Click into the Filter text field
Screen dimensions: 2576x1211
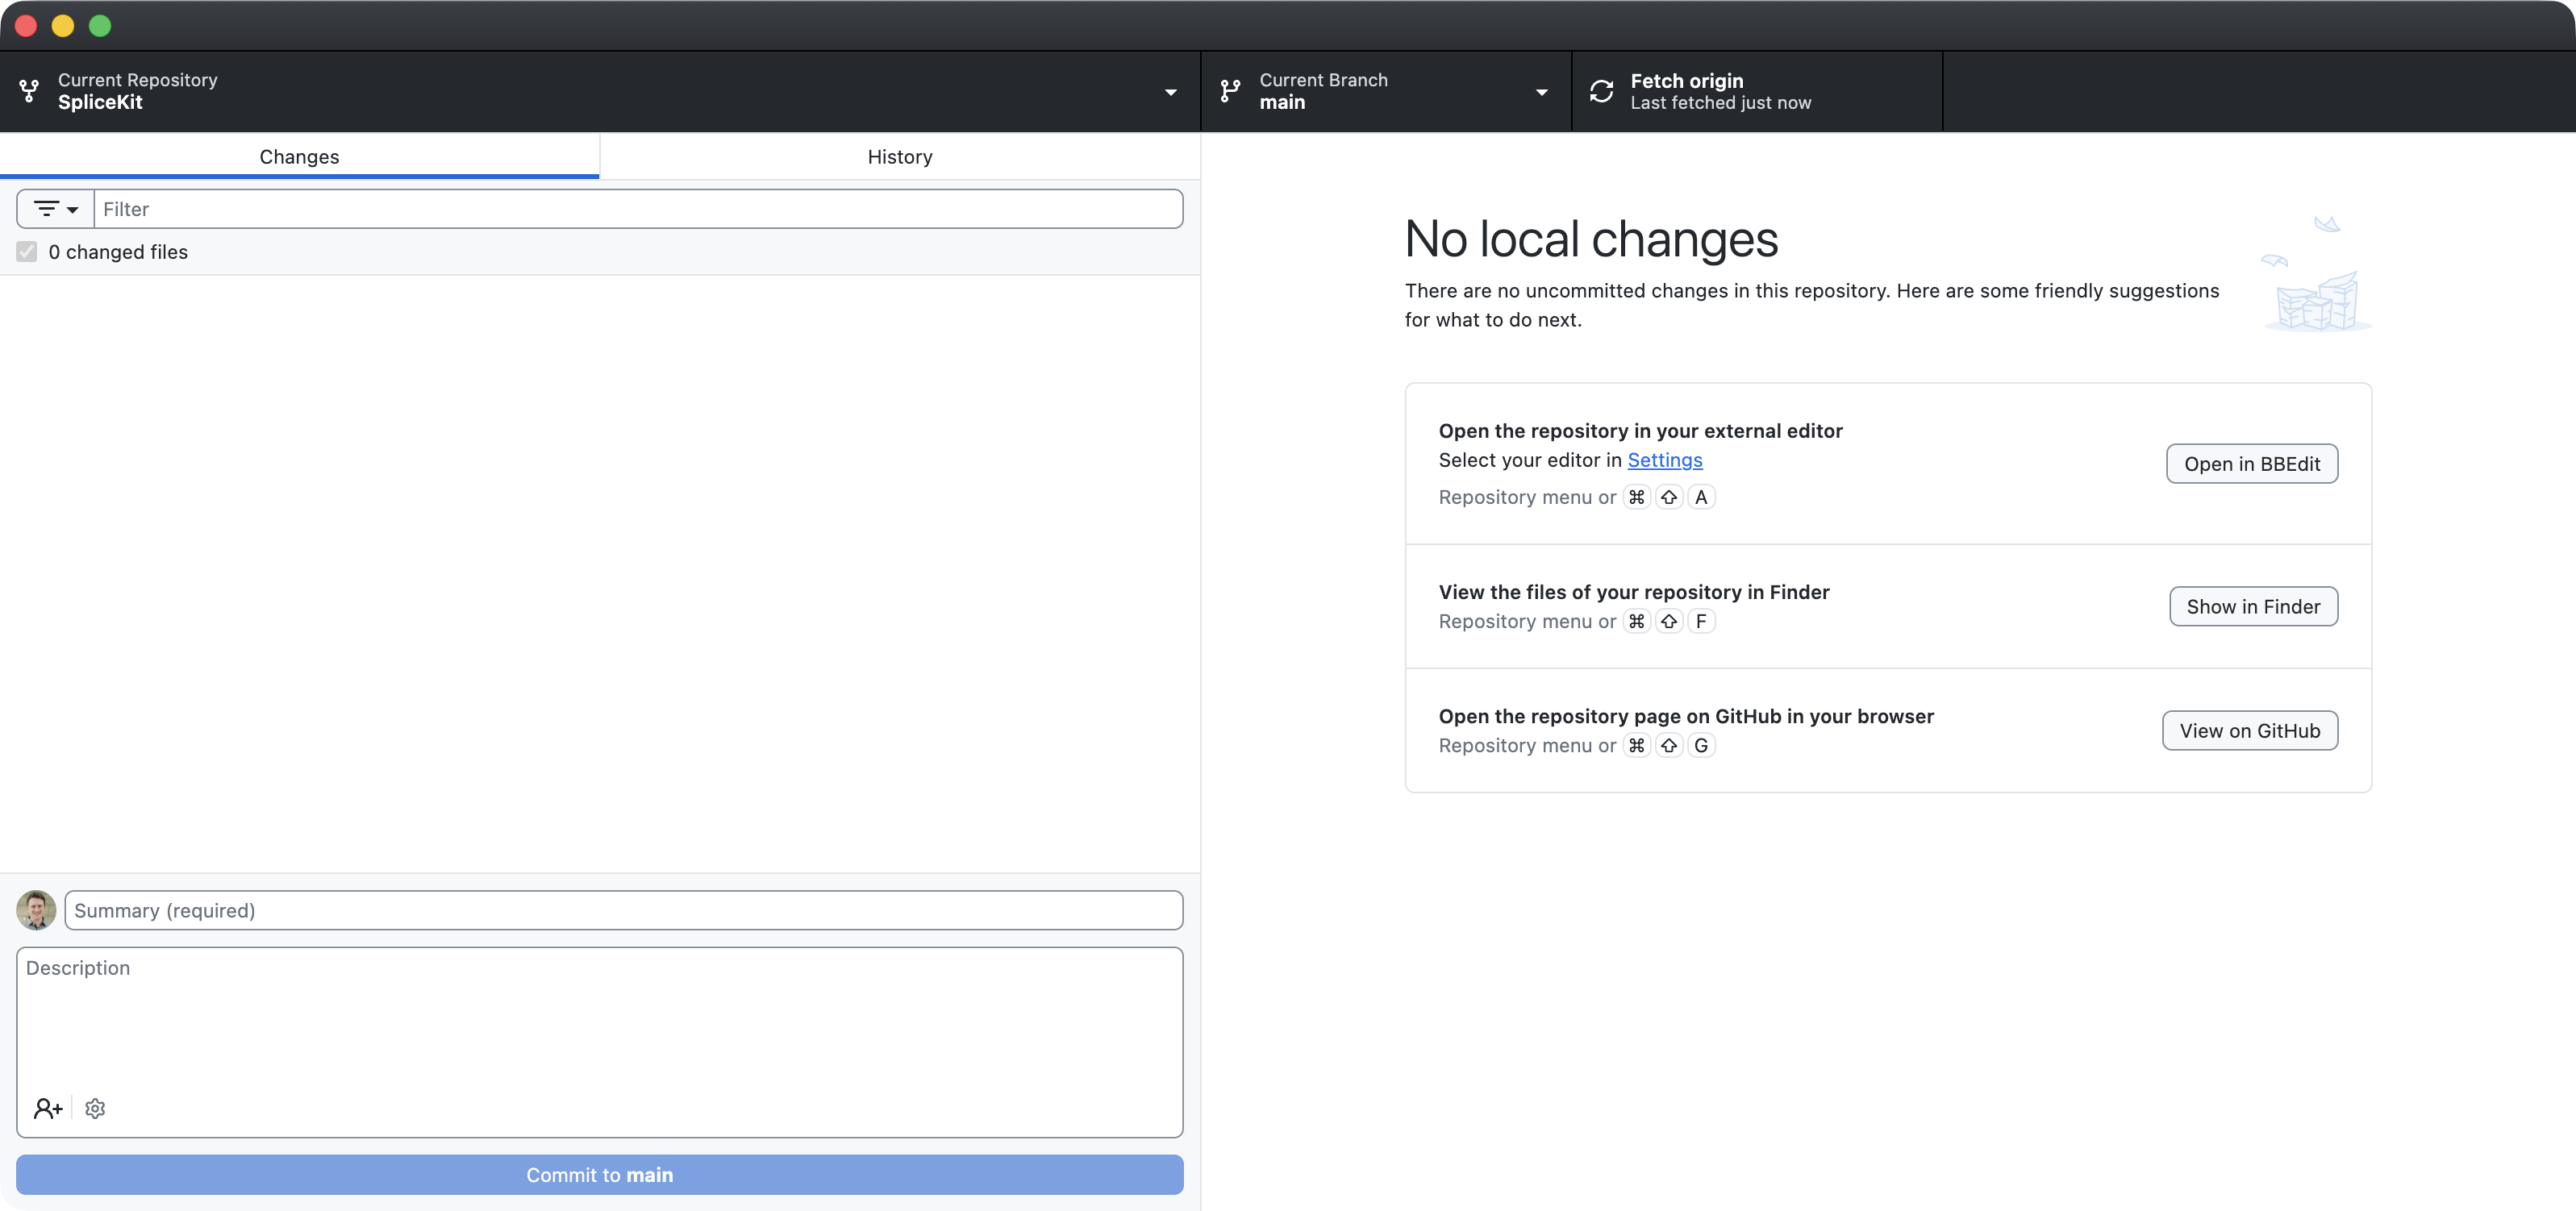coord(638,209)
